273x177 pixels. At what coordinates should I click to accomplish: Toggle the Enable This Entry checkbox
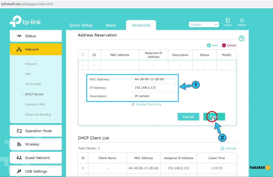point(133,104)
